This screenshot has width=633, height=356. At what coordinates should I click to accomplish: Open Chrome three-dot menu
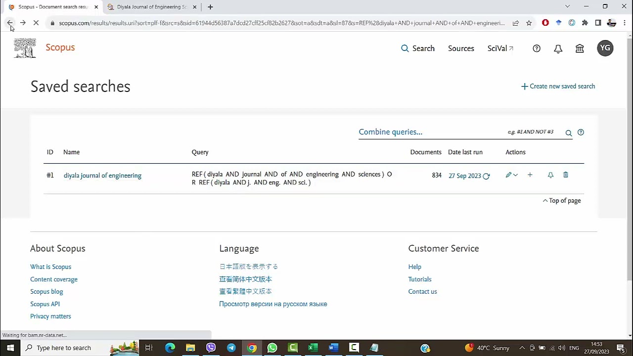[625, 23]
